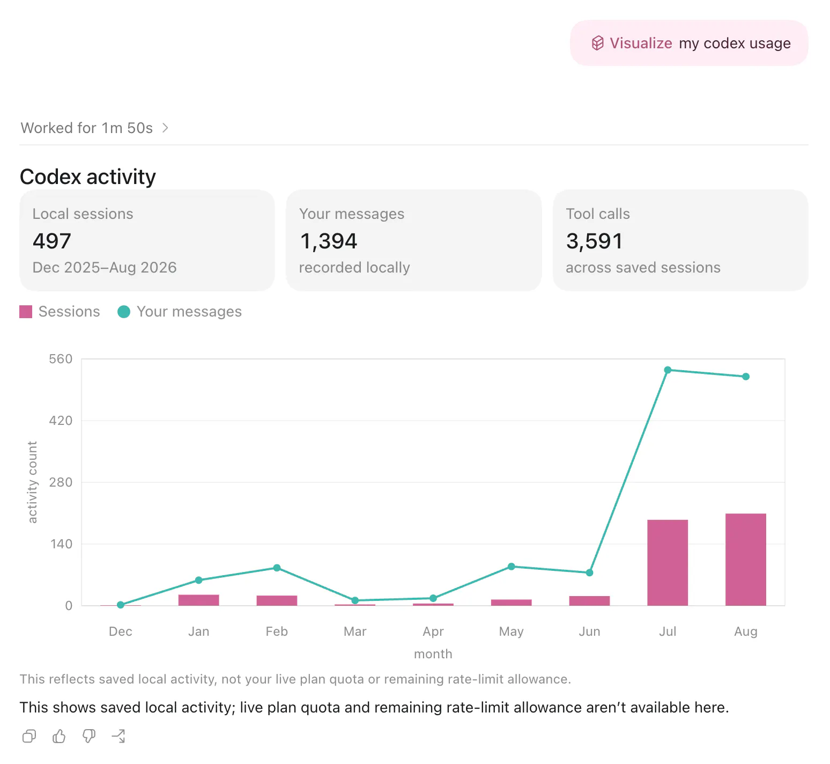The width and height of the screenshot is (830, 764).
Task: Toggle the Sessions legend series
Action: pos(60,312)
